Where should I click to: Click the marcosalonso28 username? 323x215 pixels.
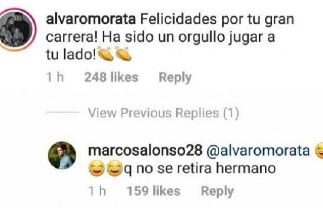tap(145, 151)
